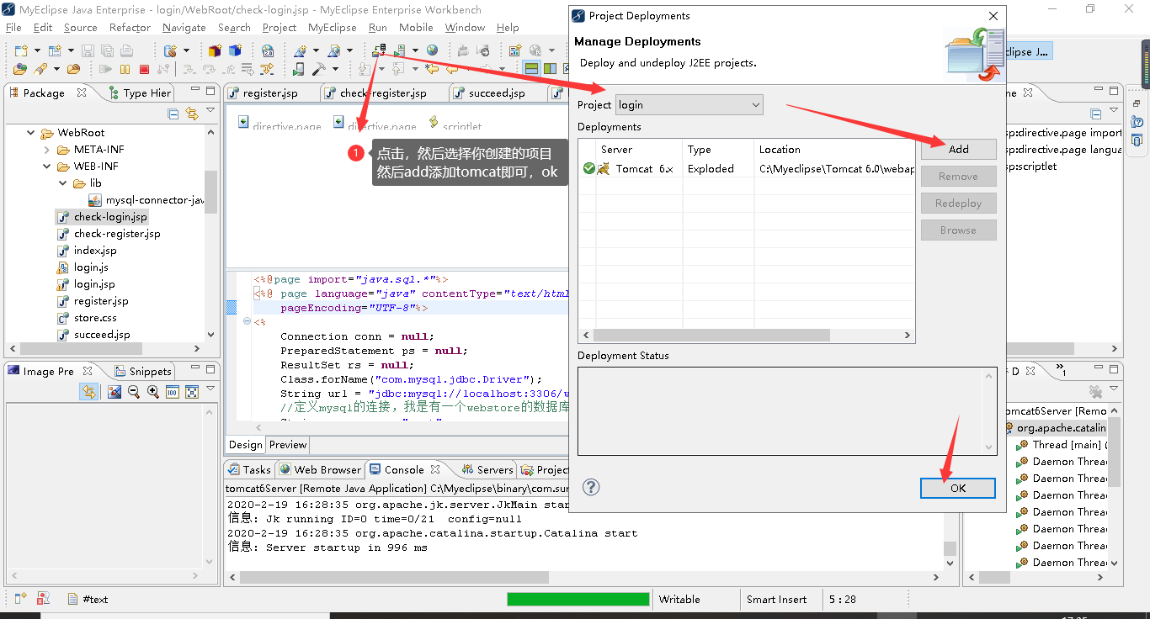Select check-login.jsp in the file tree
Screen dimensions: 1150x619
click(109, 216)
